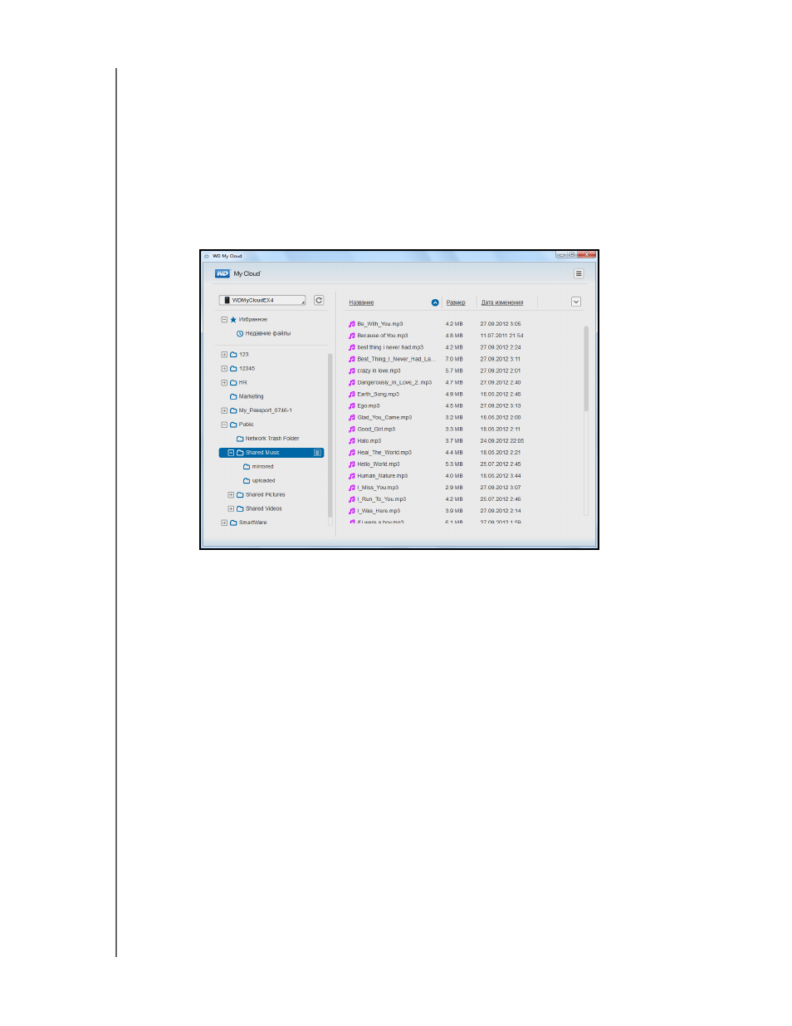Click the details icon on the Shared Music row
Screen dimensions: 792x1026
[317, 453]
